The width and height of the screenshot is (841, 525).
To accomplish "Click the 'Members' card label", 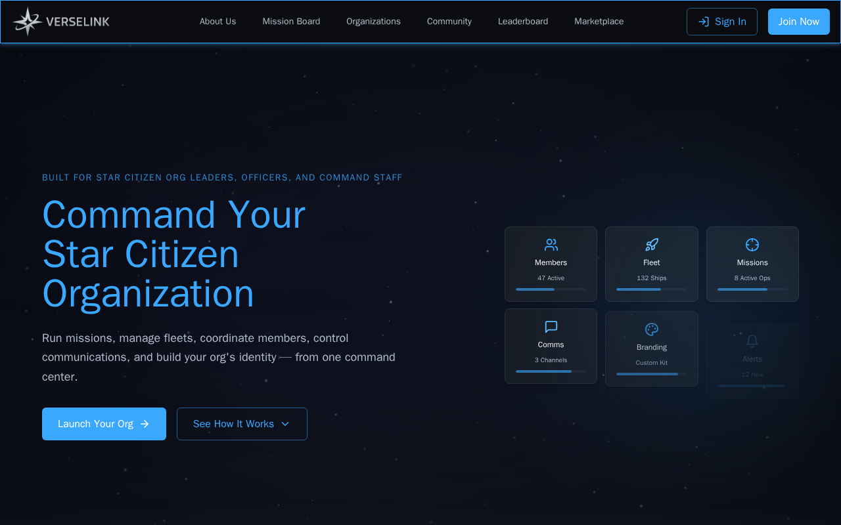I will [x=551, y=262].
